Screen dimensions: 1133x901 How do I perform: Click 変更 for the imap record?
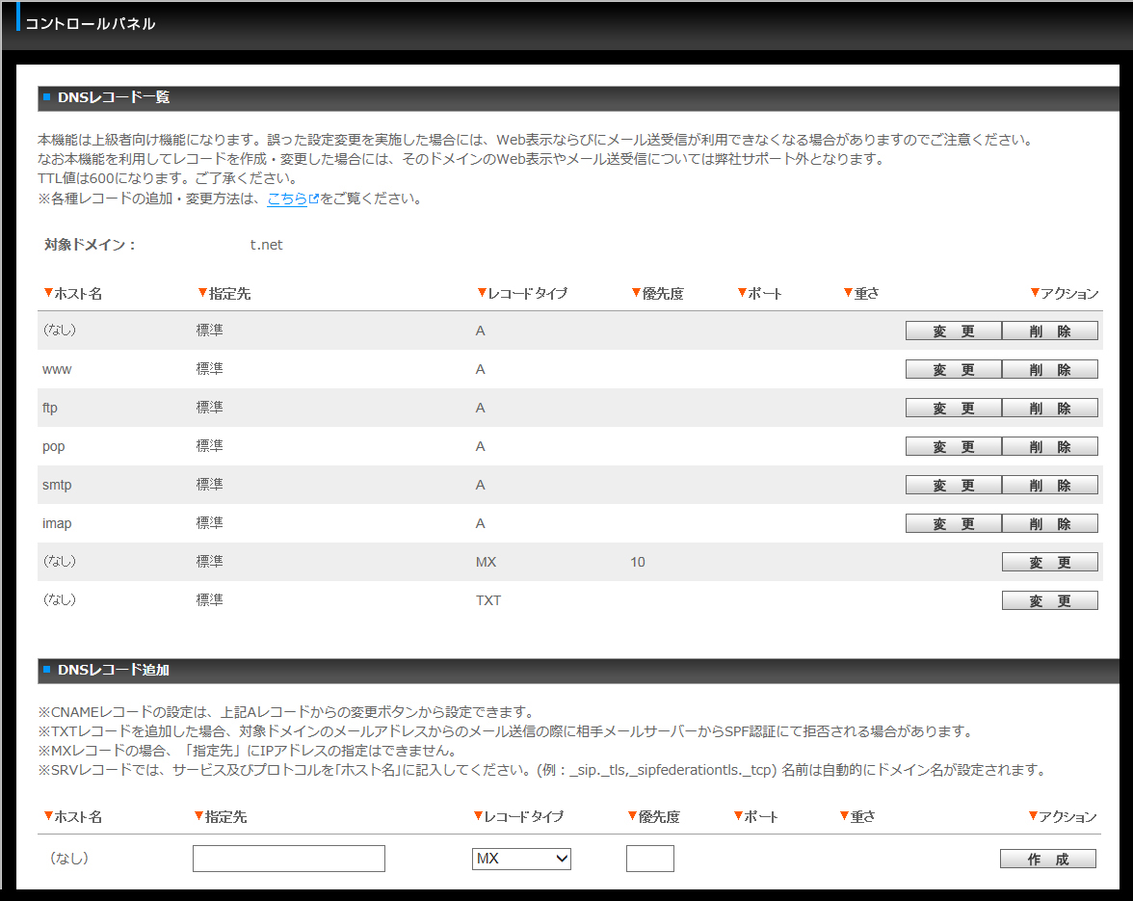(953, 524)
